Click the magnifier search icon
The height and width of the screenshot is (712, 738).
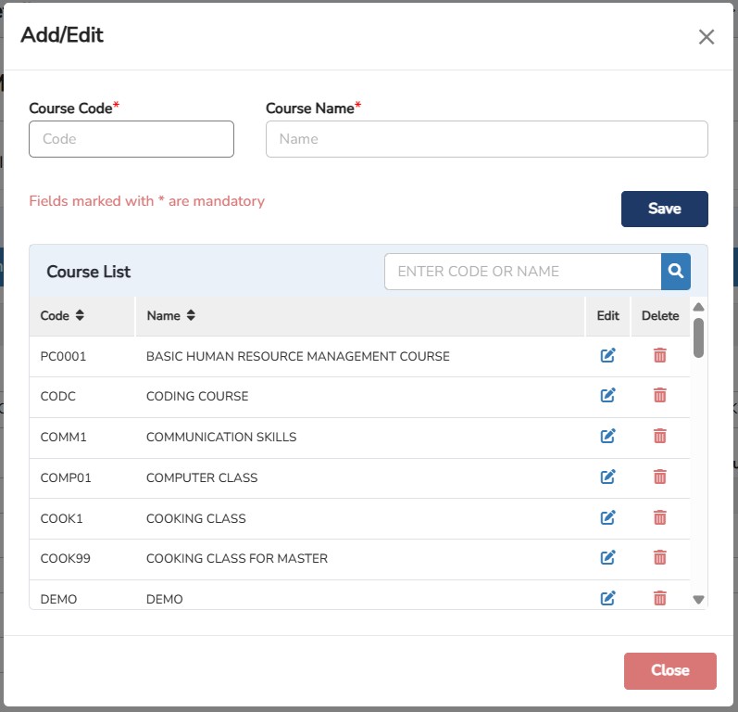676,272
